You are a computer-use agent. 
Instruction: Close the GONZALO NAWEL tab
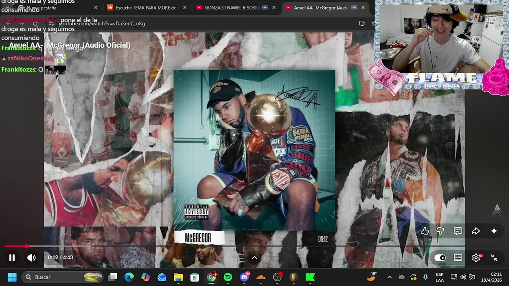pos(274,8)
